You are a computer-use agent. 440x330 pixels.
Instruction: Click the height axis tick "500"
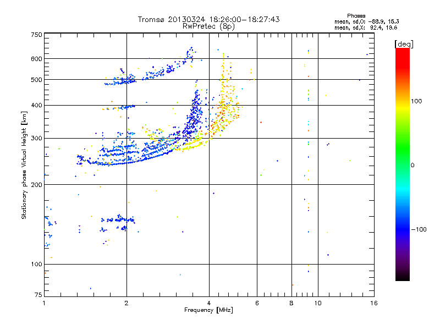click(36, 80)
